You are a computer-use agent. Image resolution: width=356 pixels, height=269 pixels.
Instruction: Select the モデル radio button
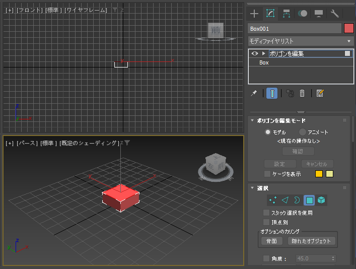coord(268,132)
